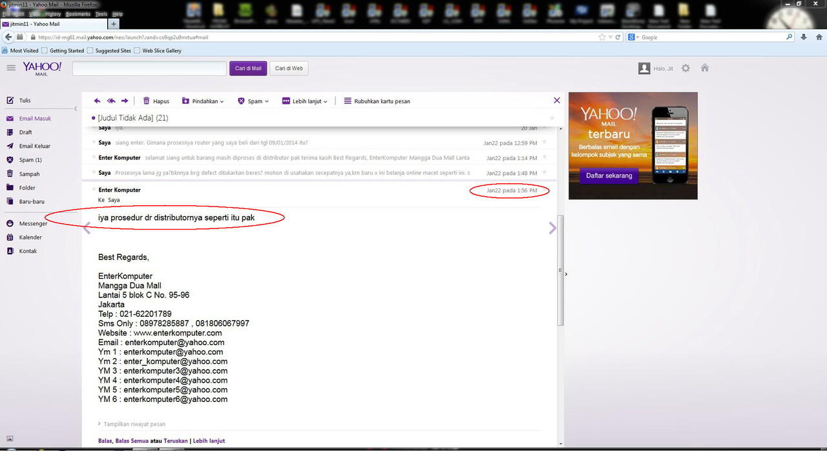Screen dimensions: 827x451
Task: Toggle the Yahoo Mail hamburger menu
Action: point(11,68)
